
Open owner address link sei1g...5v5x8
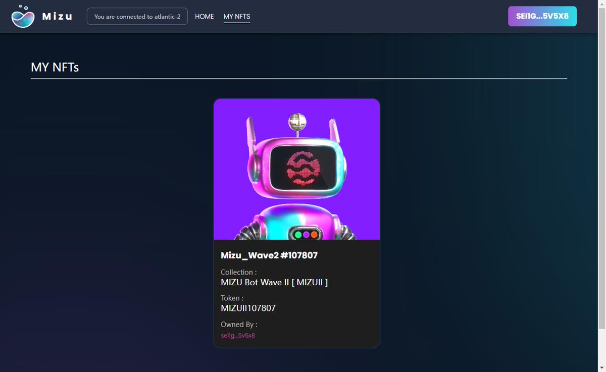pos(238,335)
